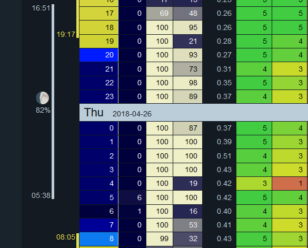Click the cloud value 19 at hour 4
The image size is (308, 248).
point(187,183)
